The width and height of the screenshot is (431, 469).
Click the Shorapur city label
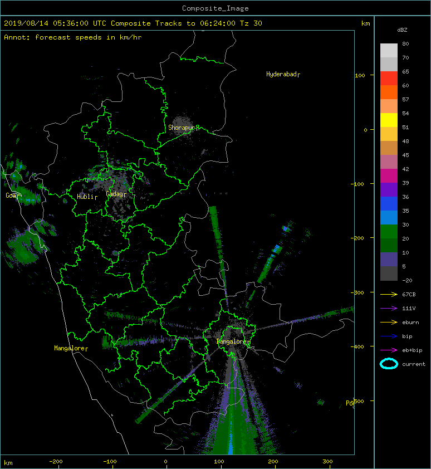click(x=183, y=128)
